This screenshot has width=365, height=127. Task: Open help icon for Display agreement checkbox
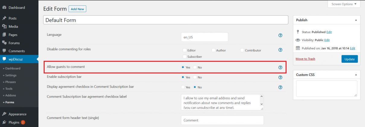[x=280, y=87]
